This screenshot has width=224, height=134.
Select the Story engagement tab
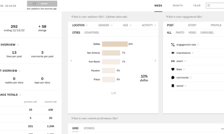tap(192, 25)
